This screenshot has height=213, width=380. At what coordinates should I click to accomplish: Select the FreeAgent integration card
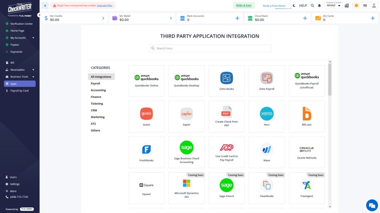[x=307, y=188]
